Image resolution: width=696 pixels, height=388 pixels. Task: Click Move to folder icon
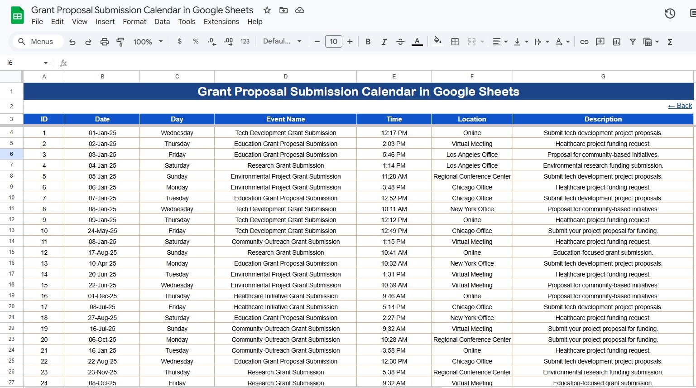click(283, 10)
